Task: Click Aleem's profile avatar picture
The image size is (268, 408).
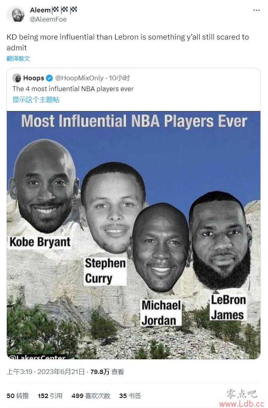Action: pyautogui.click(x=15, y=14)
